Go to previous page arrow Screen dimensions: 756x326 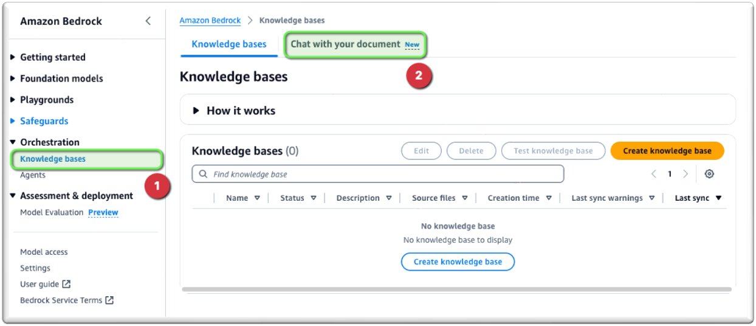[x=654, y=174]
